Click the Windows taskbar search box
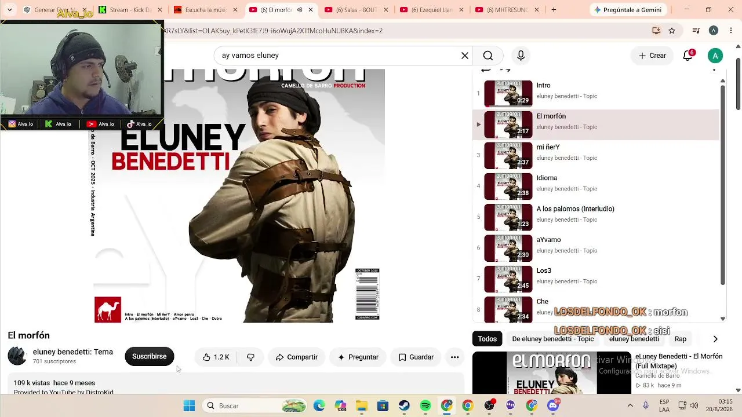The image size is (742, 417). click(x=254, y=406)
